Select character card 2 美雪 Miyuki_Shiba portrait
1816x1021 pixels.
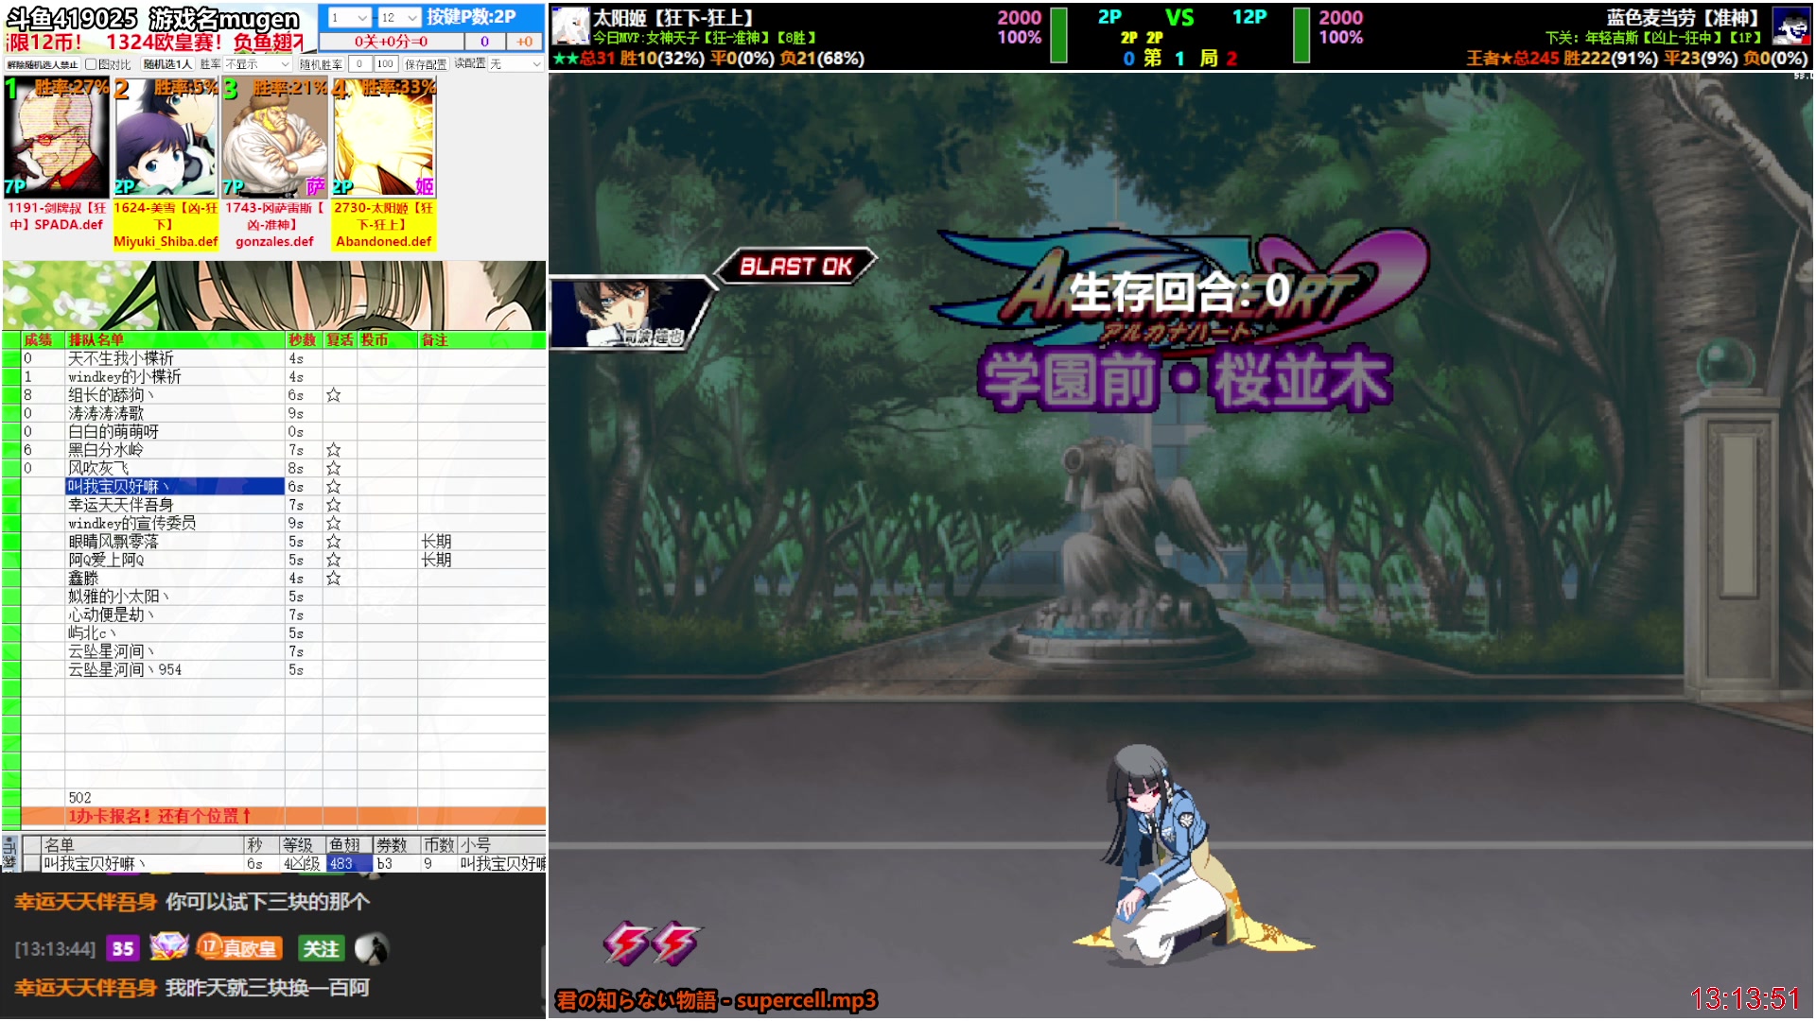166,138
